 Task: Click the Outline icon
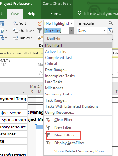point(16,30)
